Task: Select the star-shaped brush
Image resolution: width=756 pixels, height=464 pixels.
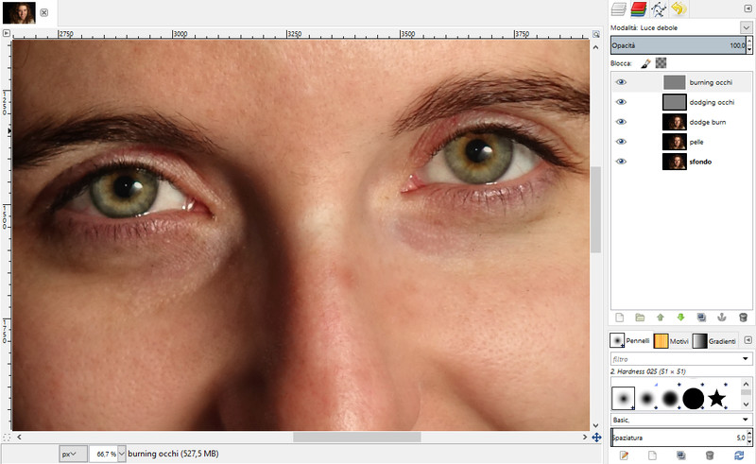Action: [x=717, y=398]
